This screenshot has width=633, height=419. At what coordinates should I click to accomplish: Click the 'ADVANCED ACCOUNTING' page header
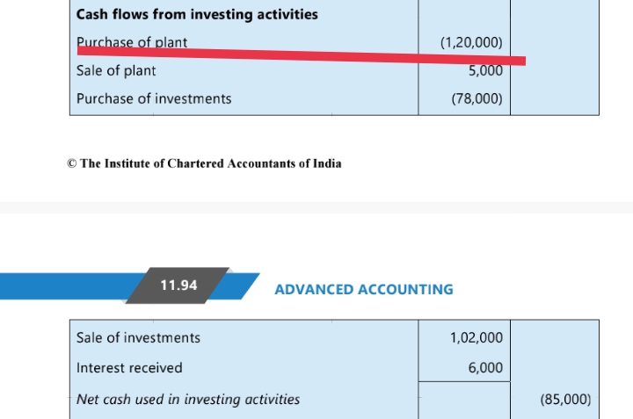[364, 289]
